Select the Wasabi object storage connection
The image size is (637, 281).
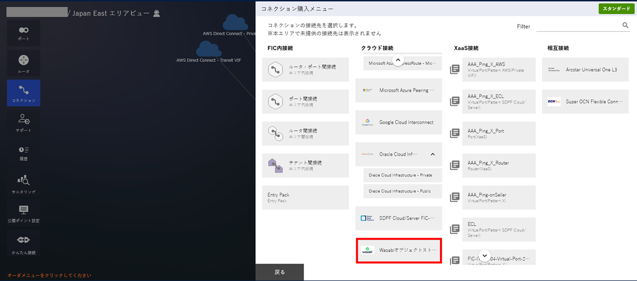(x=399, y=251)
